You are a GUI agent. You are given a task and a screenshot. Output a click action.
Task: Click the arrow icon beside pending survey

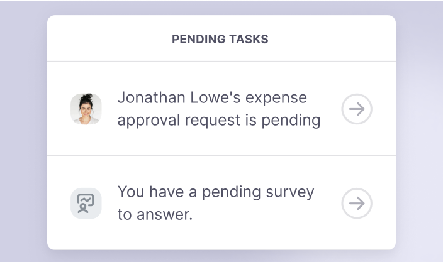pos(357,204)
